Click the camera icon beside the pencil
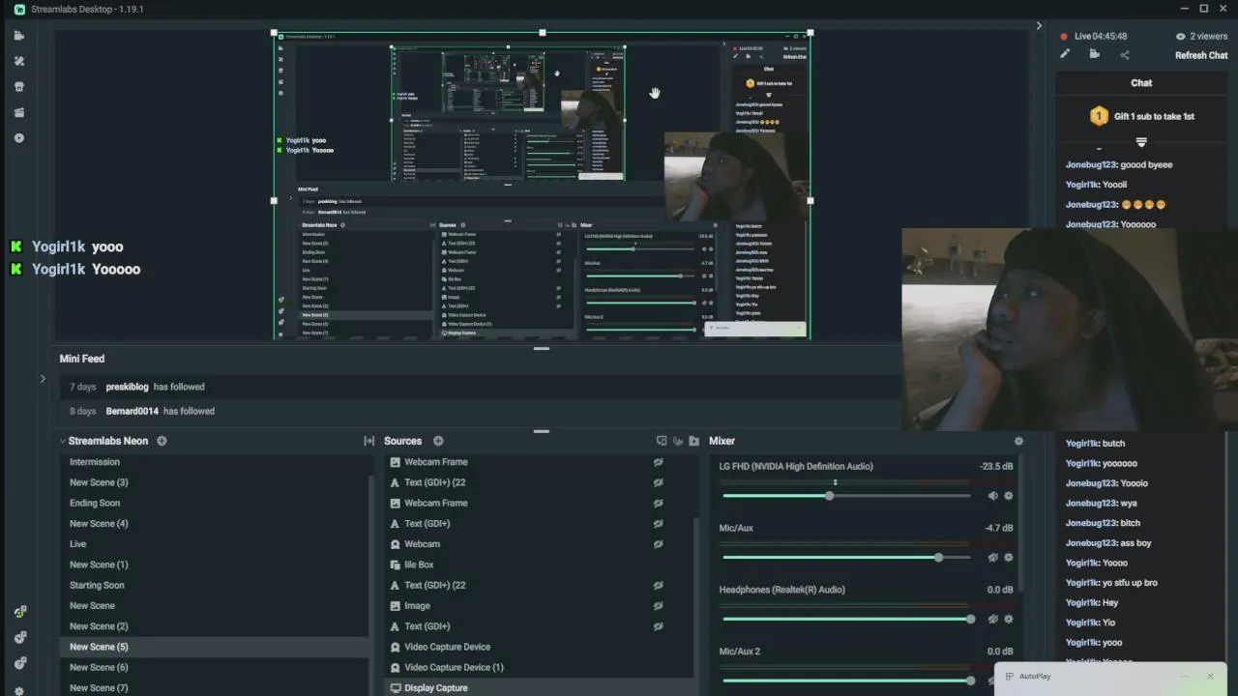The width and height of the screenshot is (1238, 696). (x=1095, y=54)
